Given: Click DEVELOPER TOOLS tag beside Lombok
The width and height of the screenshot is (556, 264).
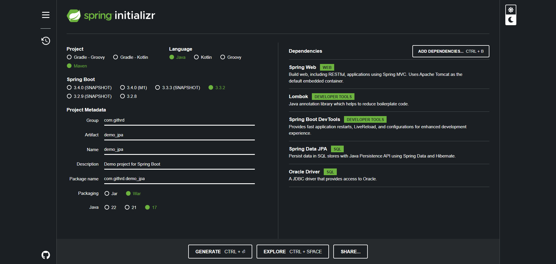Looking at the screenshot, I should 333,97.
